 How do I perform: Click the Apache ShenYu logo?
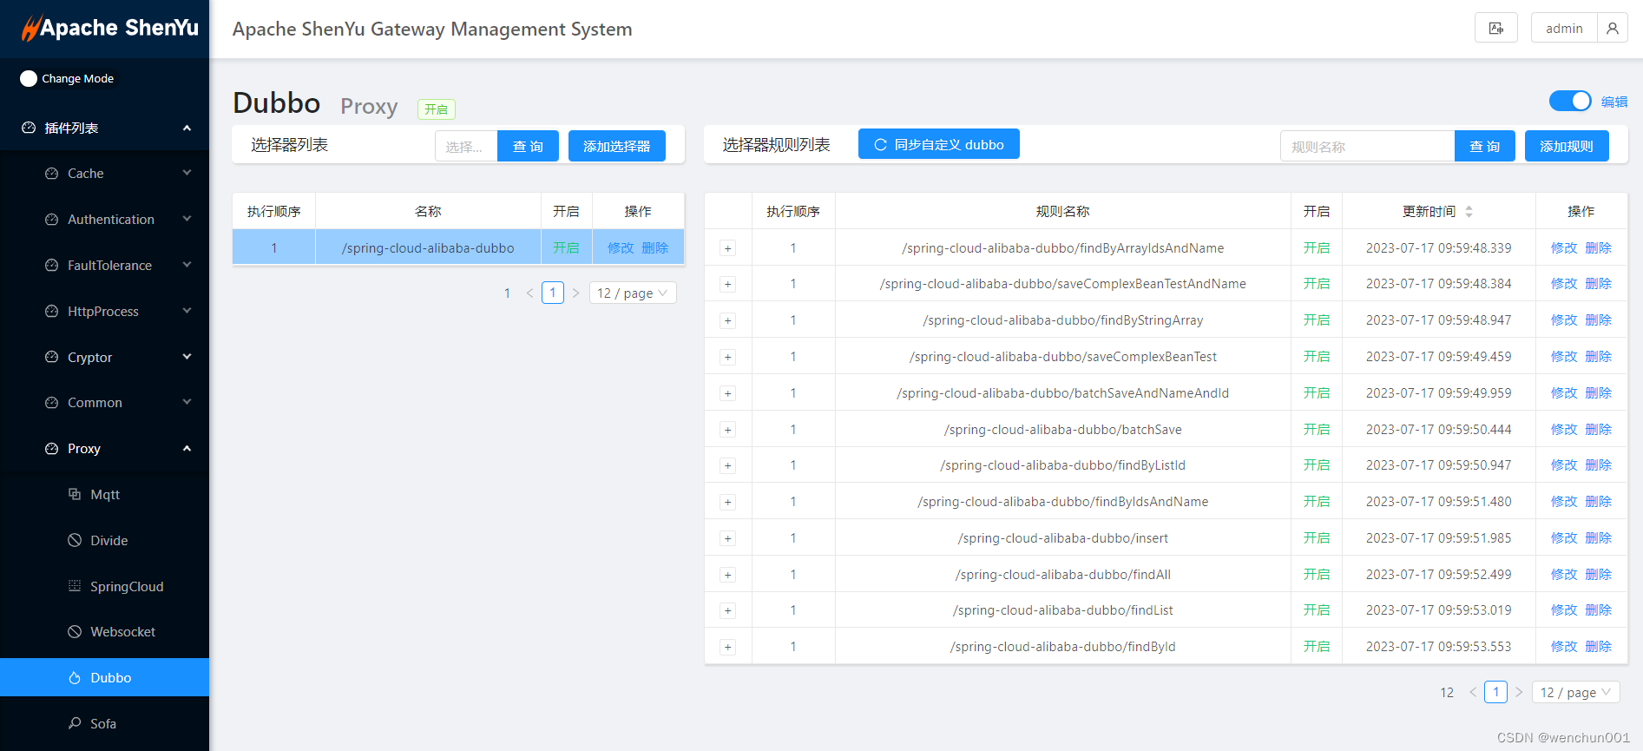(109, 28)
